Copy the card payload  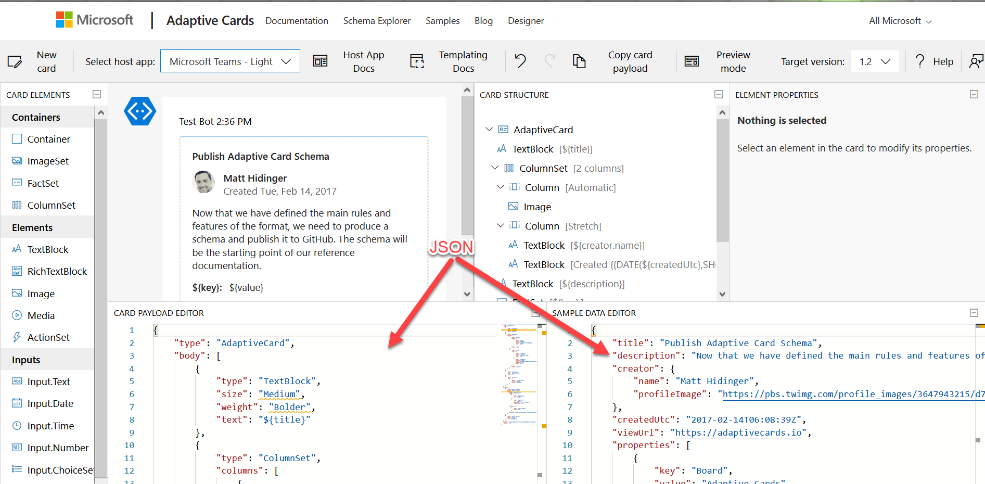[630, 61]
